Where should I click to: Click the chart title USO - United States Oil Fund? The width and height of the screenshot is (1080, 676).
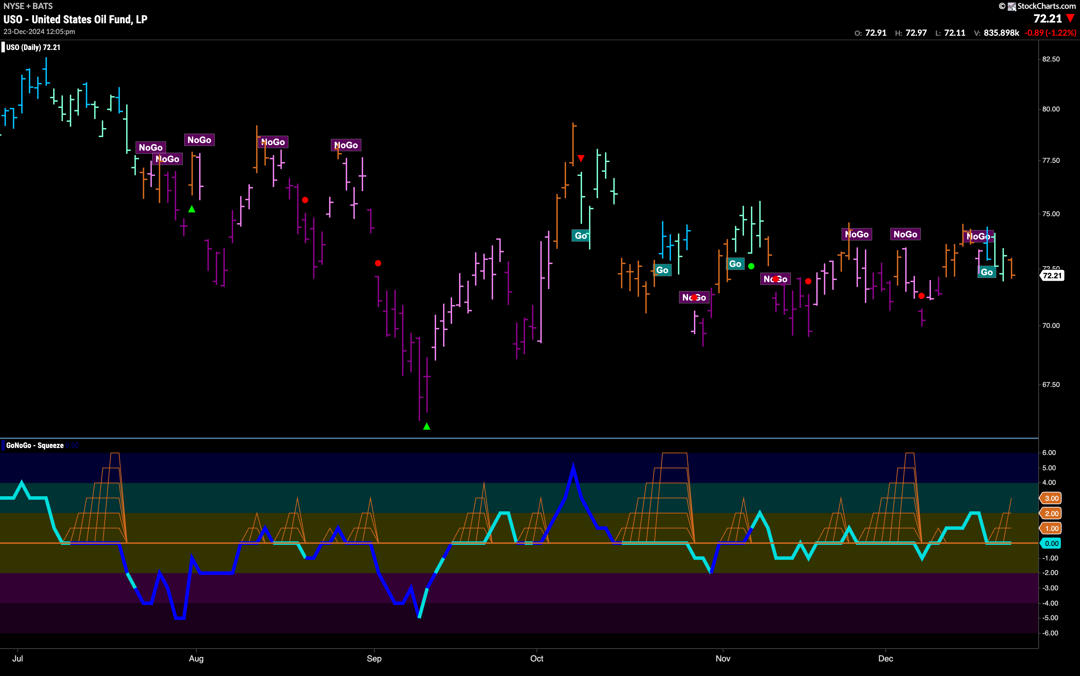pos(75,19)
